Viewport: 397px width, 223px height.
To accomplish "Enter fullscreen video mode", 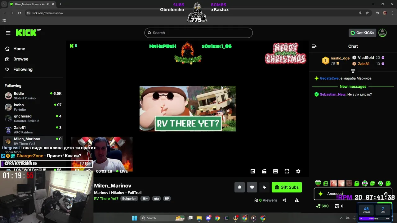I will pos(287,171).
